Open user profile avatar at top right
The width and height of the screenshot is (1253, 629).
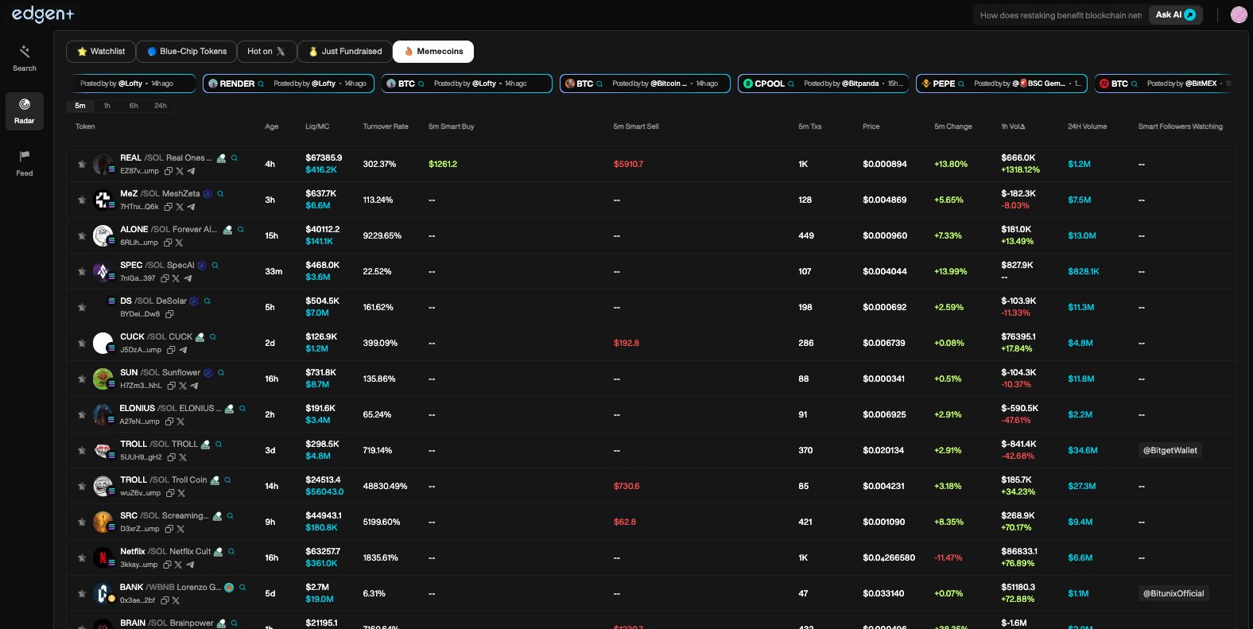1238,15
